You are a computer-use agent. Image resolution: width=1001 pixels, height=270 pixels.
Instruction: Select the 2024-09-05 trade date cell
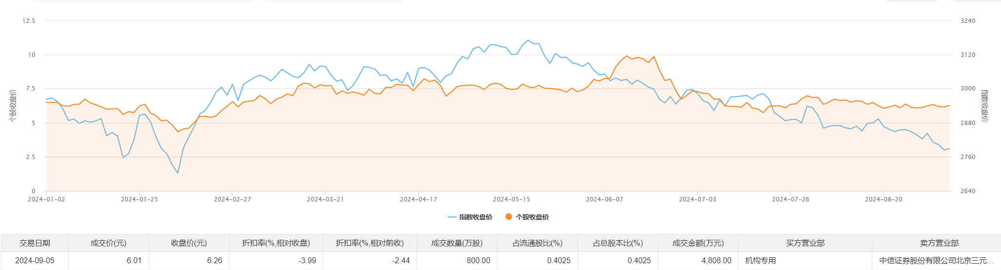[35, 260]
